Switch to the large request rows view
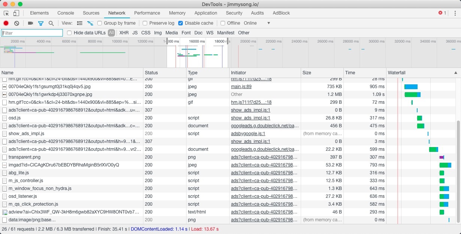This screenshot has width=461, height=234. coord(79,23)
